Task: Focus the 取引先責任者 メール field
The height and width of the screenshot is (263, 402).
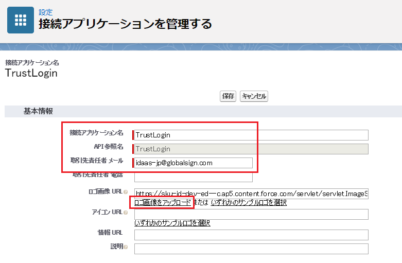Action: click(194, 163)
